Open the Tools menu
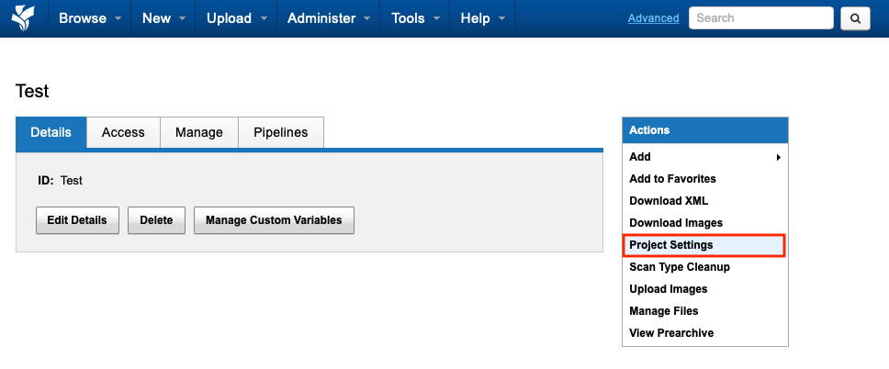 (415, 18)
